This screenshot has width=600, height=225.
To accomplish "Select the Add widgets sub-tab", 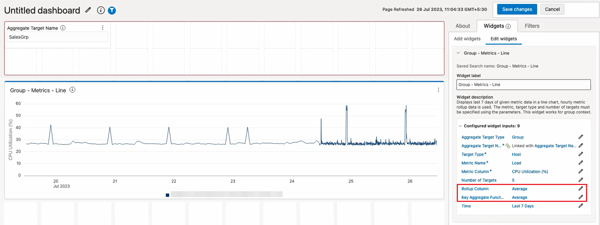I will (x=467, y=39).
